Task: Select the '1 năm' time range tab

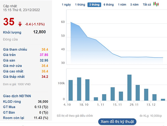Action: coord(122,5)
